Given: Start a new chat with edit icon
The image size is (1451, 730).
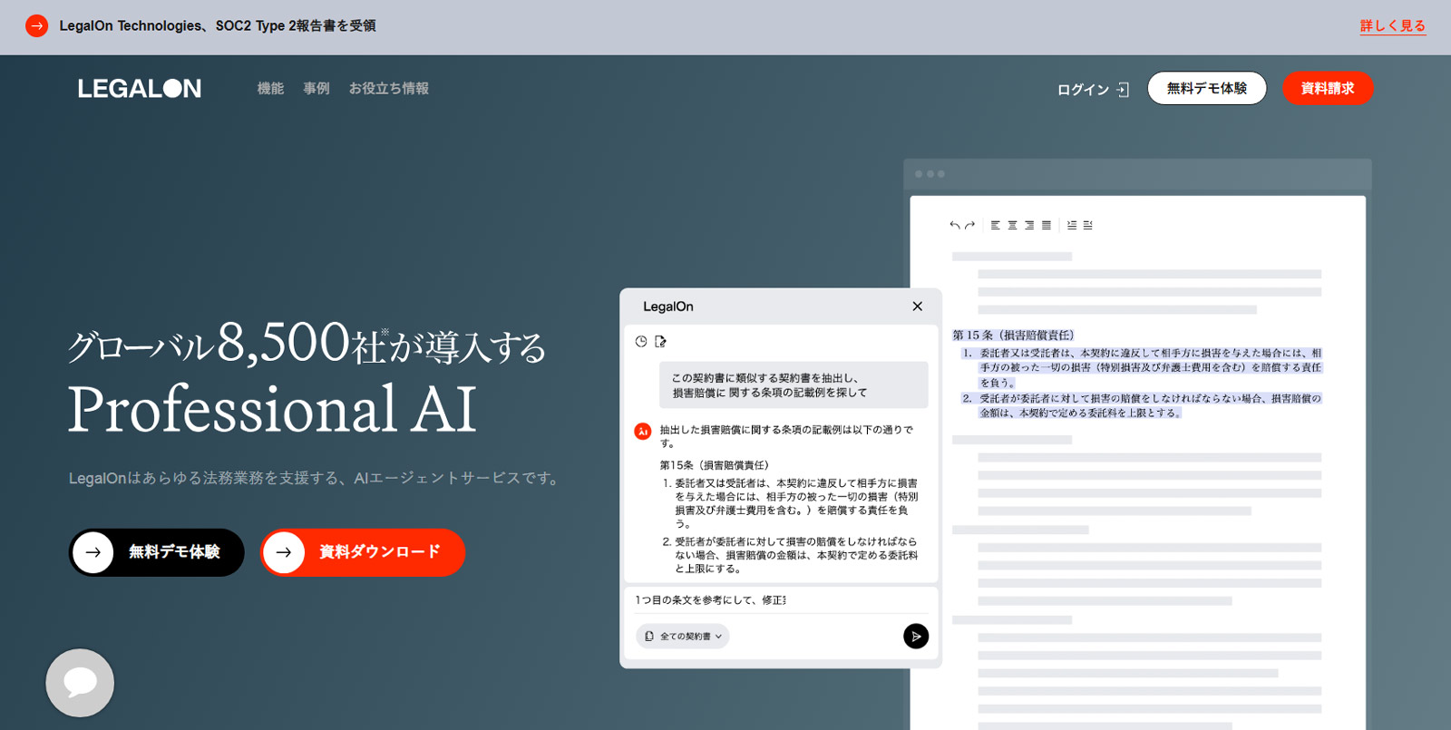Looking at the screenshot, I should pos(660,341).
